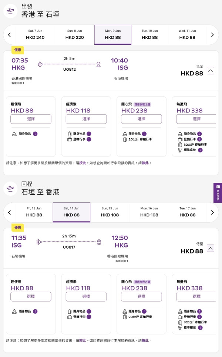
Task: Choose 輕便飛 HKD 88 fare for return flight
Action: (31, 296)
